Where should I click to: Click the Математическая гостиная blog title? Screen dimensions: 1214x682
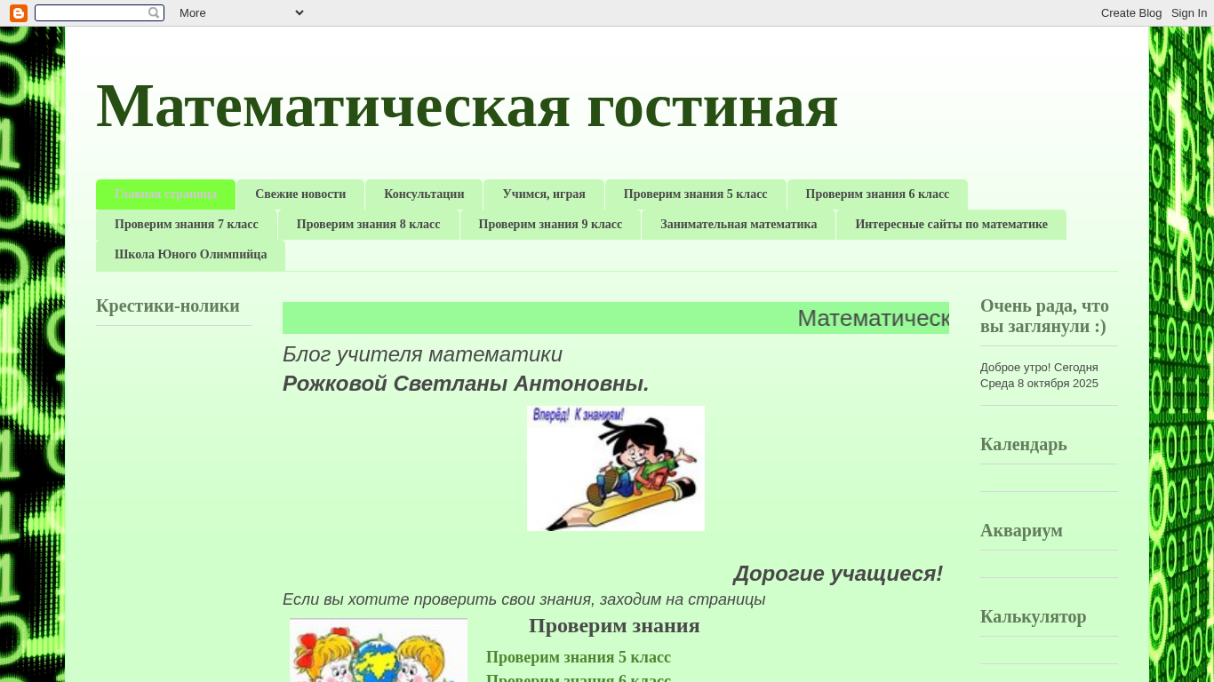pyautogui.click(x=467, y=106)
